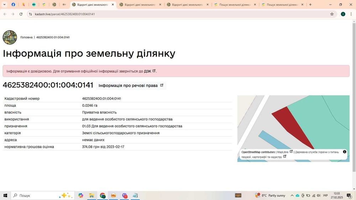Go to Головна breadcrumb link

point(26,37)
